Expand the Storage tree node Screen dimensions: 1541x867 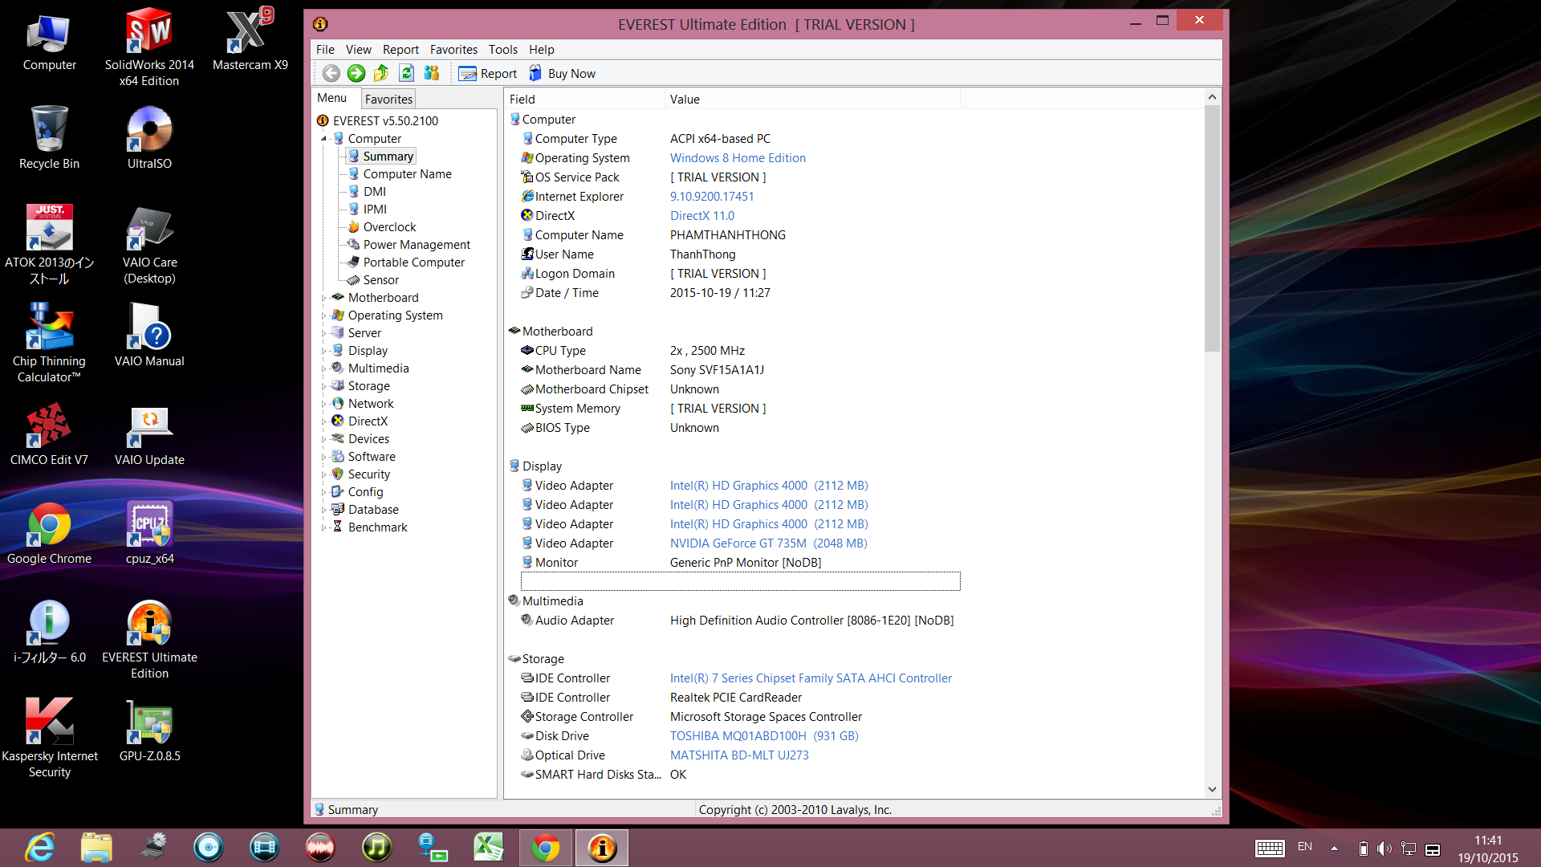324,386
